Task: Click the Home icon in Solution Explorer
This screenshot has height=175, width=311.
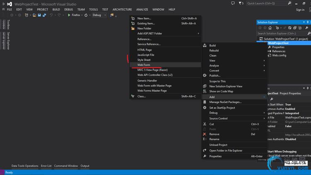Action: (x=270, y=28)
